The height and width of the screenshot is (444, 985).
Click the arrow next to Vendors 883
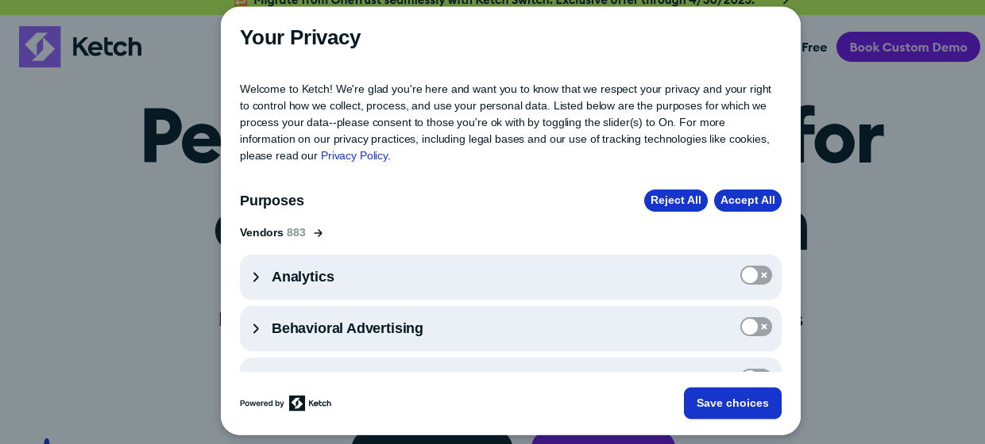click(318, 233)
